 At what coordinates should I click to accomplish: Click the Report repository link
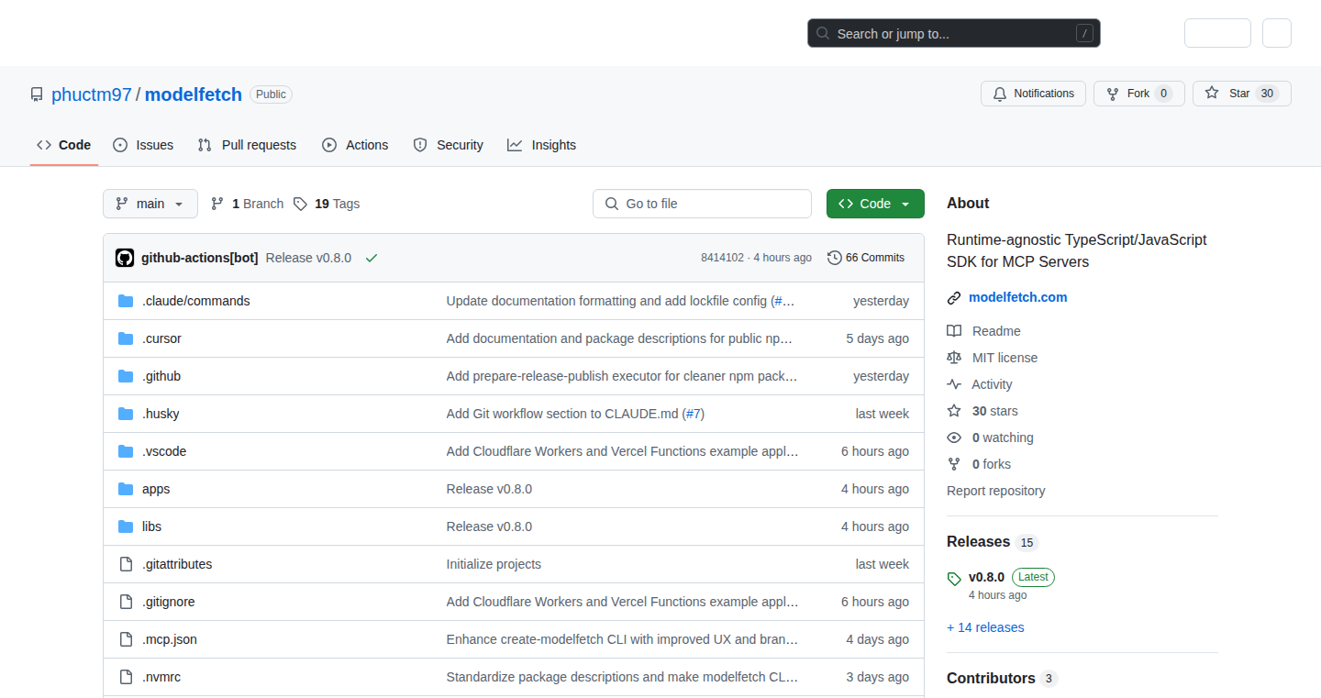996,491
